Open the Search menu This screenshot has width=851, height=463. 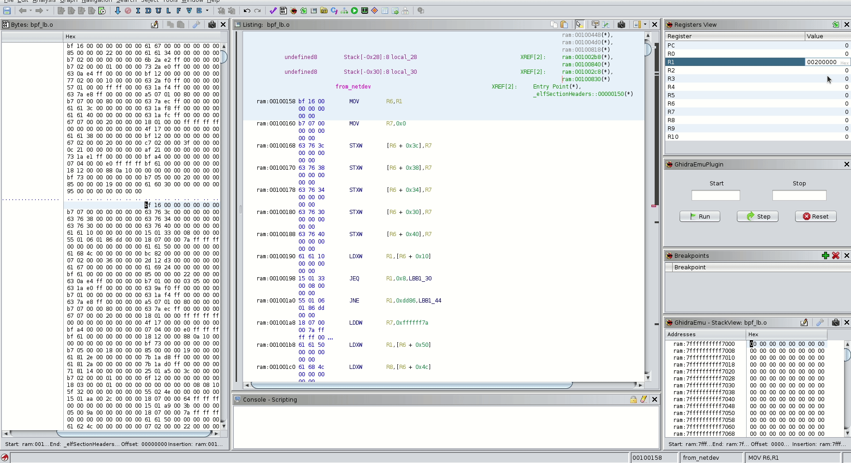(126, 1)
